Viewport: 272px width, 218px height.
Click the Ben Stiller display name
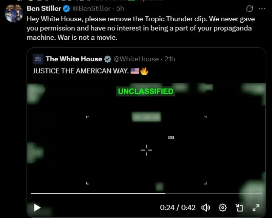[x=44, y=9]
